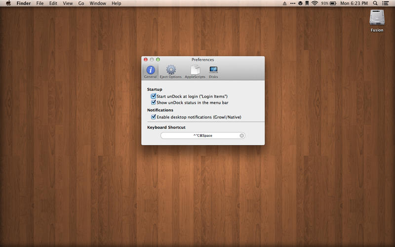
Task: Open the General preferences tab
Action: point(151,72)
